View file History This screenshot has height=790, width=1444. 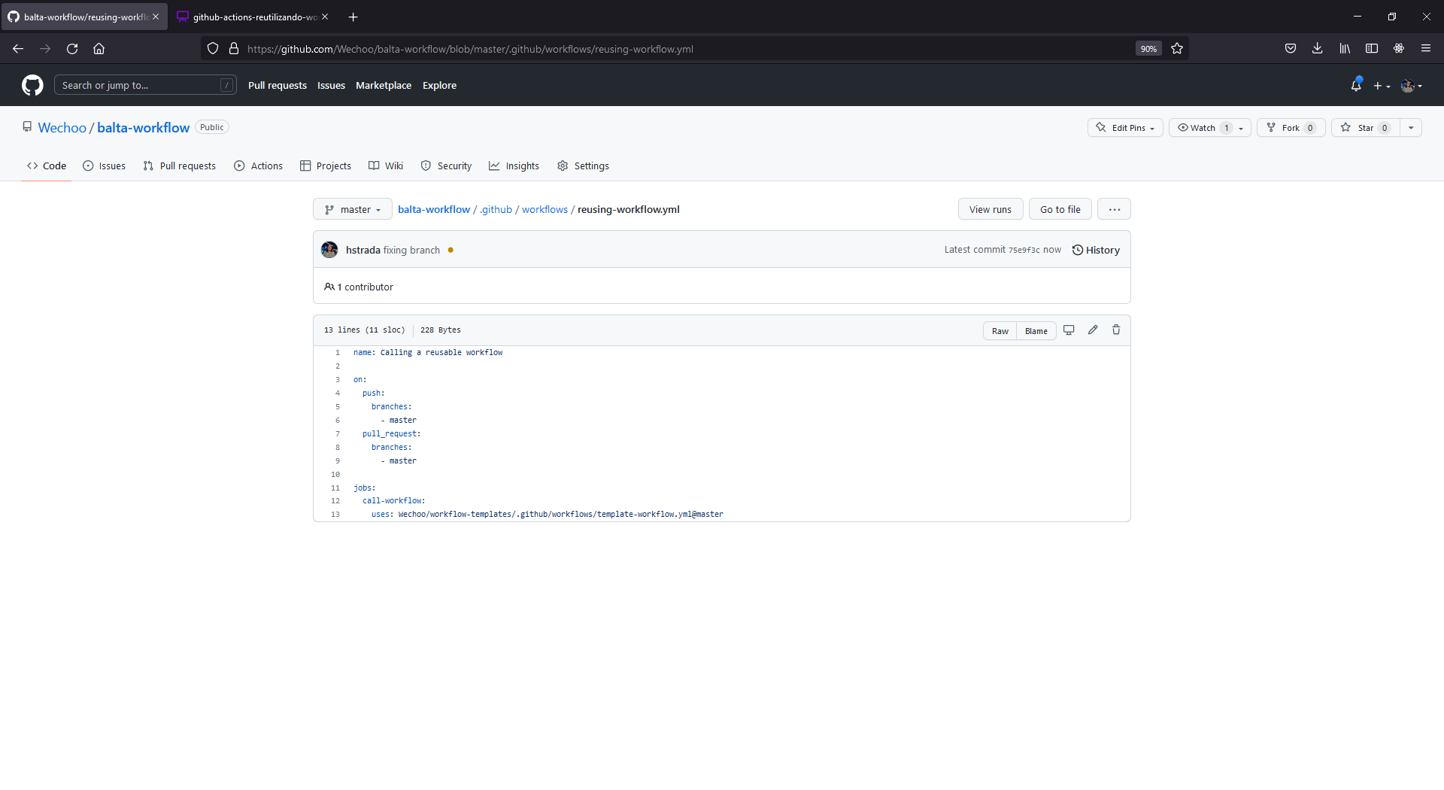coord(1096,250)
